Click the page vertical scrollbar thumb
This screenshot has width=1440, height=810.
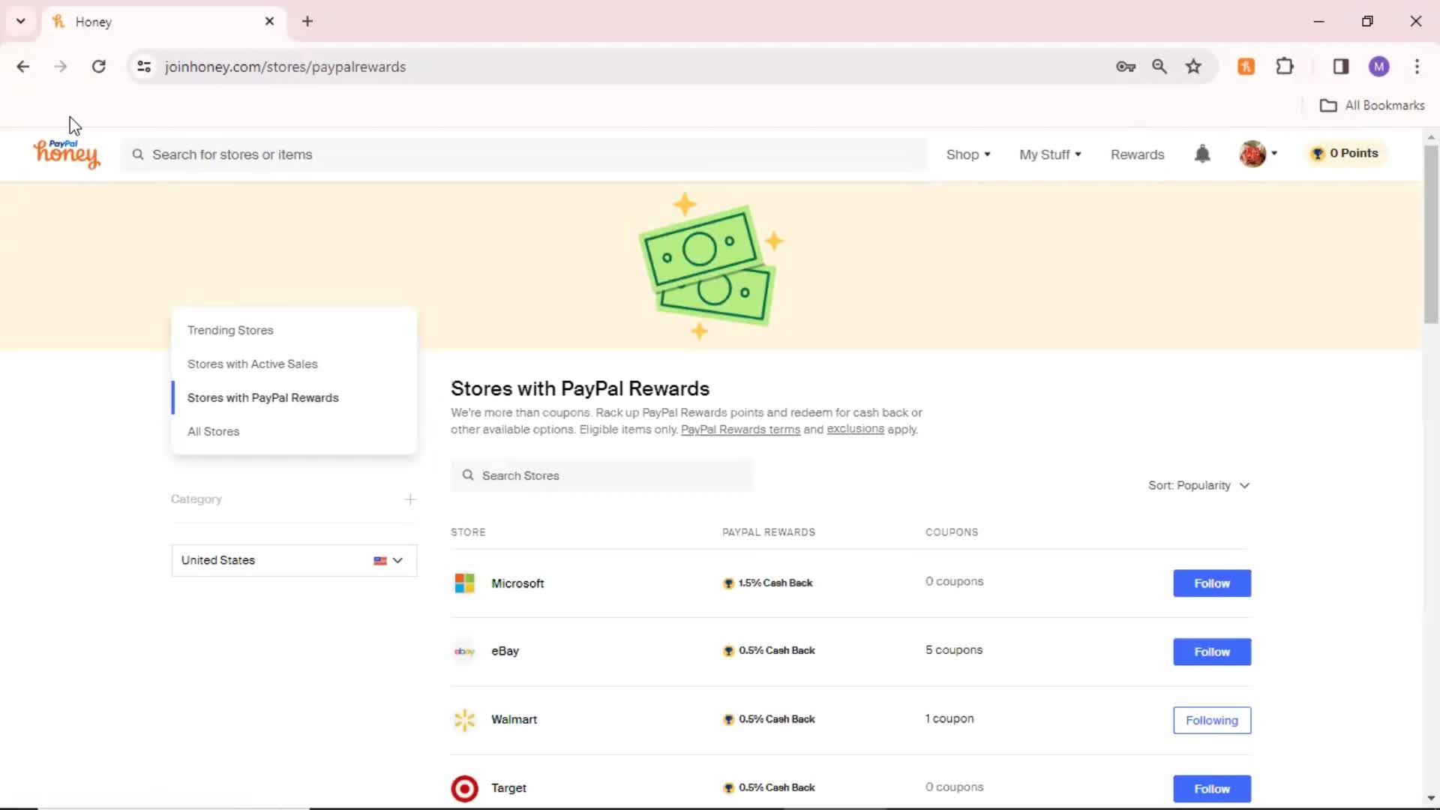(x=1431, y=234)
